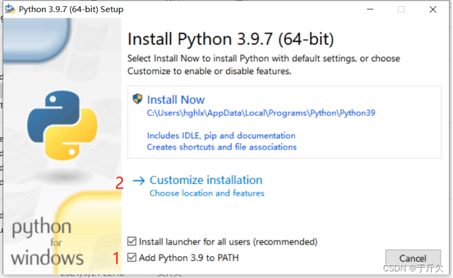The image size is (453, 278).
Task: Click the blue and yellow Python logo
Action: 63,125
